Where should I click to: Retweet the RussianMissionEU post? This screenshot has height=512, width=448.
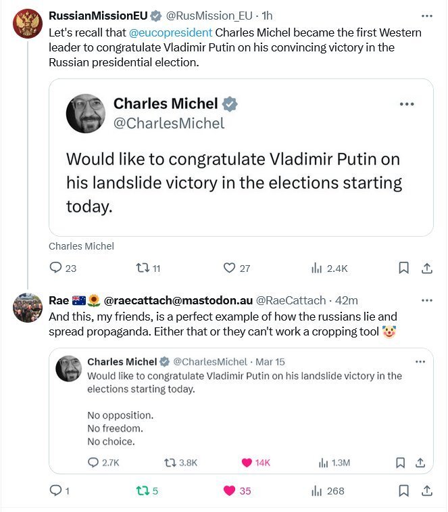click(x=143, y=268)
